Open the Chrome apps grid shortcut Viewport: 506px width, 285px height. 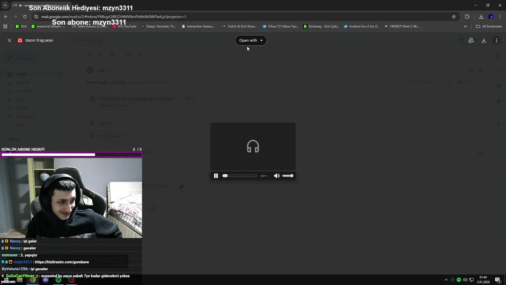[5, 27]
